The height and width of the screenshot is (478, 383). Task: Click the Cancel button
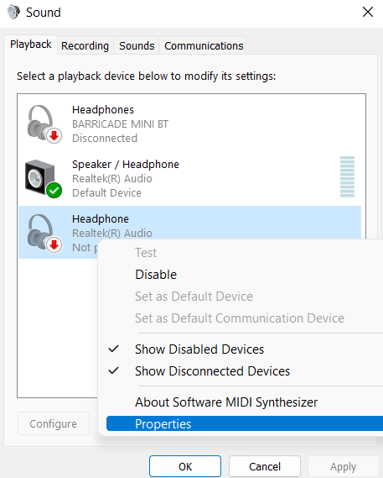pyautogui.click(x=265, y=466)
